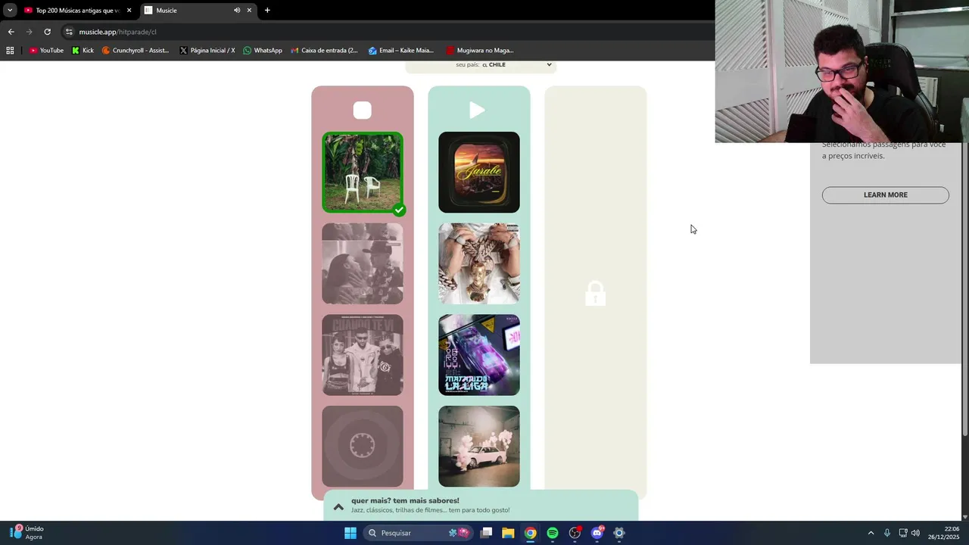Open the WhatsApp bookmark
The image size is (969, 545).
point(262,51)
